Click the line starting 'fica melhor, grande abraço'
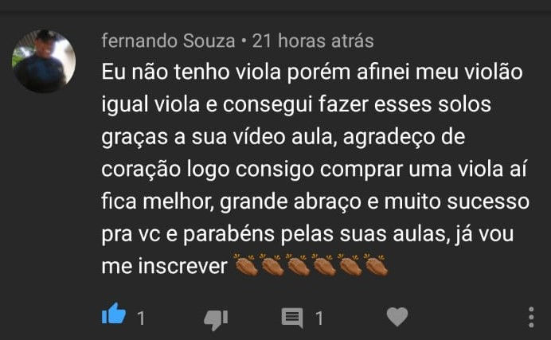The width and height of the screenshot is (551, 340). tap(315, 202)
